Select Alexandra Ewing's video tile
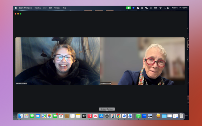The image size is (202, 126). point(58,61)
